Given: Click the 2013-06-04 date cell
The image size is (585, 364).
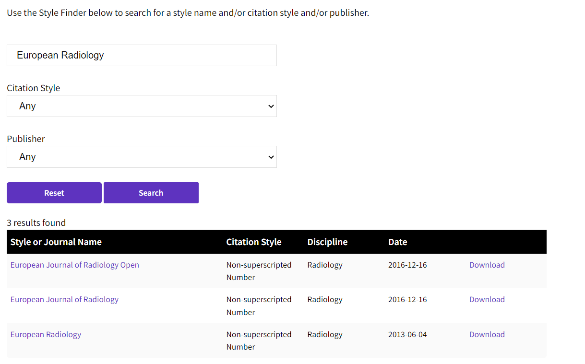Looking at the screenshot, I should (x=407, y=334).
